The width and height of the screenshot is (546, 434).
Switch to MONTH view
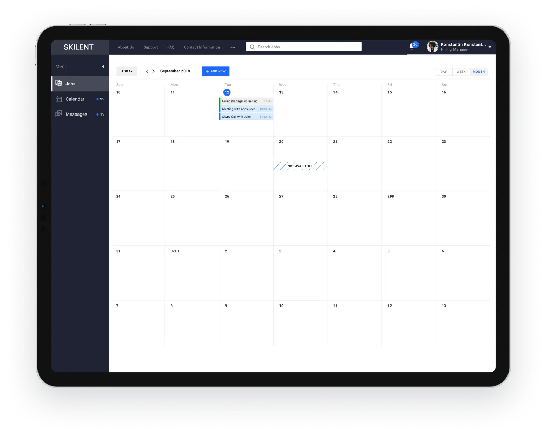(479, 72)
